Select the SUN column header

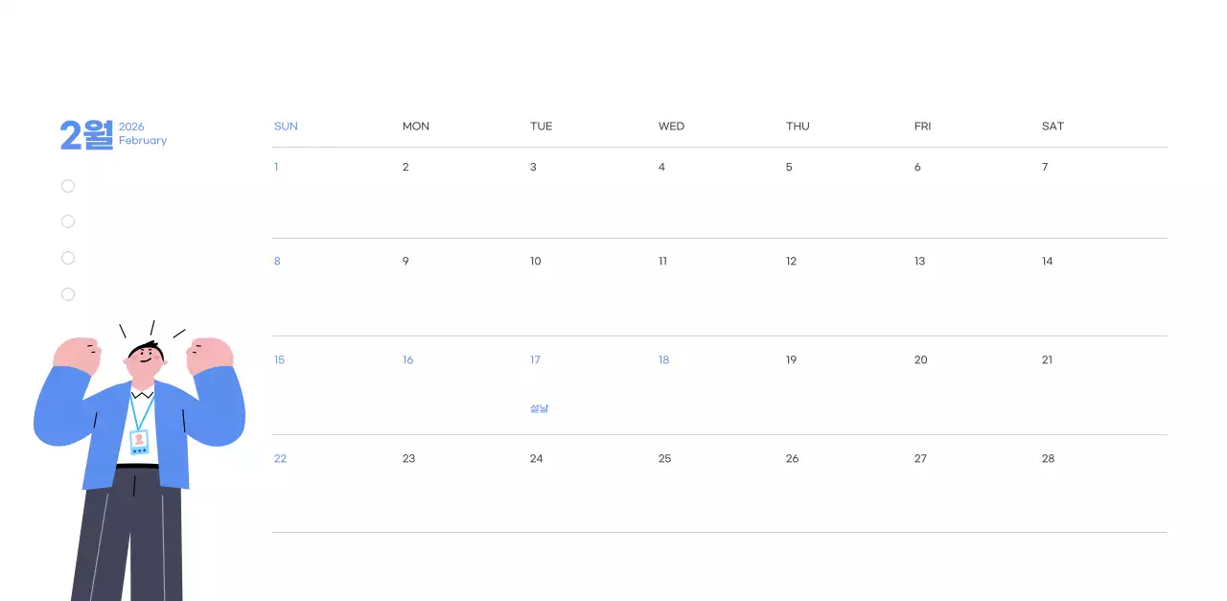point(286,127)
